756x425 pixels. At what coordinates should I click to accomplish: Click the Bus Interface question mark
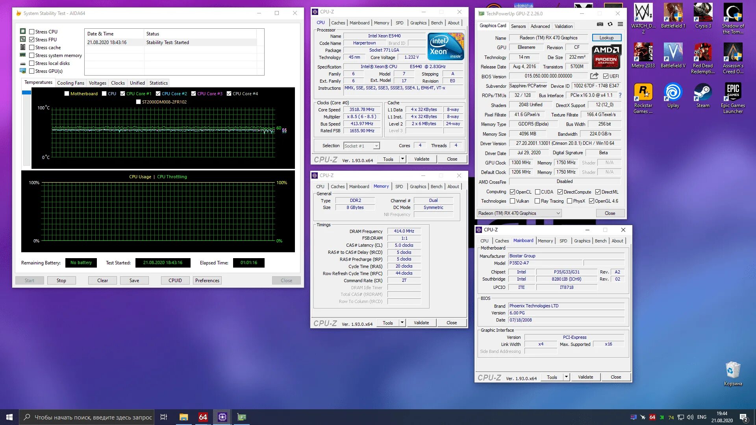[620, 95]
